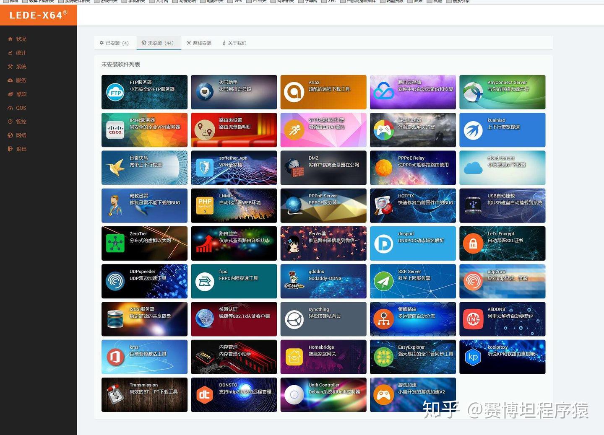This screenshot has width=604, height=435.
Task: Click the koolproxy app icon
Action: click(x=474, y=357)
